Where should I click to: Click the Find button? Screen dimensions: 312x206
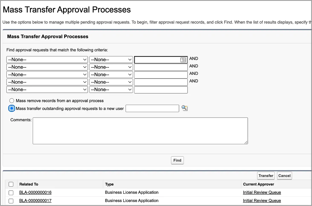[177, 160]
